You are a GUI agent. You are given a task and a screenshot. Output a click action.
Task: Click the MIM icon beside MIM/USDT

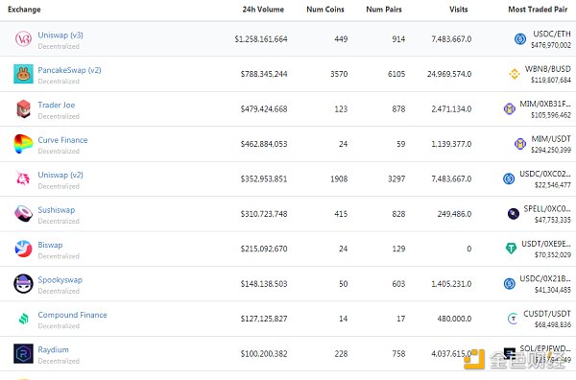(520, 144)
